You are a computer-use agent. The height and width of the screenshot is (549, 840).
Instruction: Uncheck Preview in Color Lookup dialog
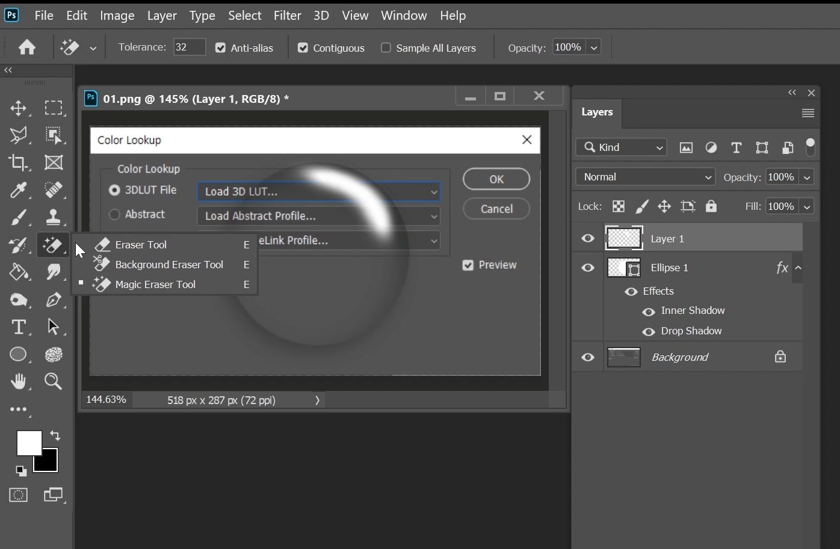[468, 265]
